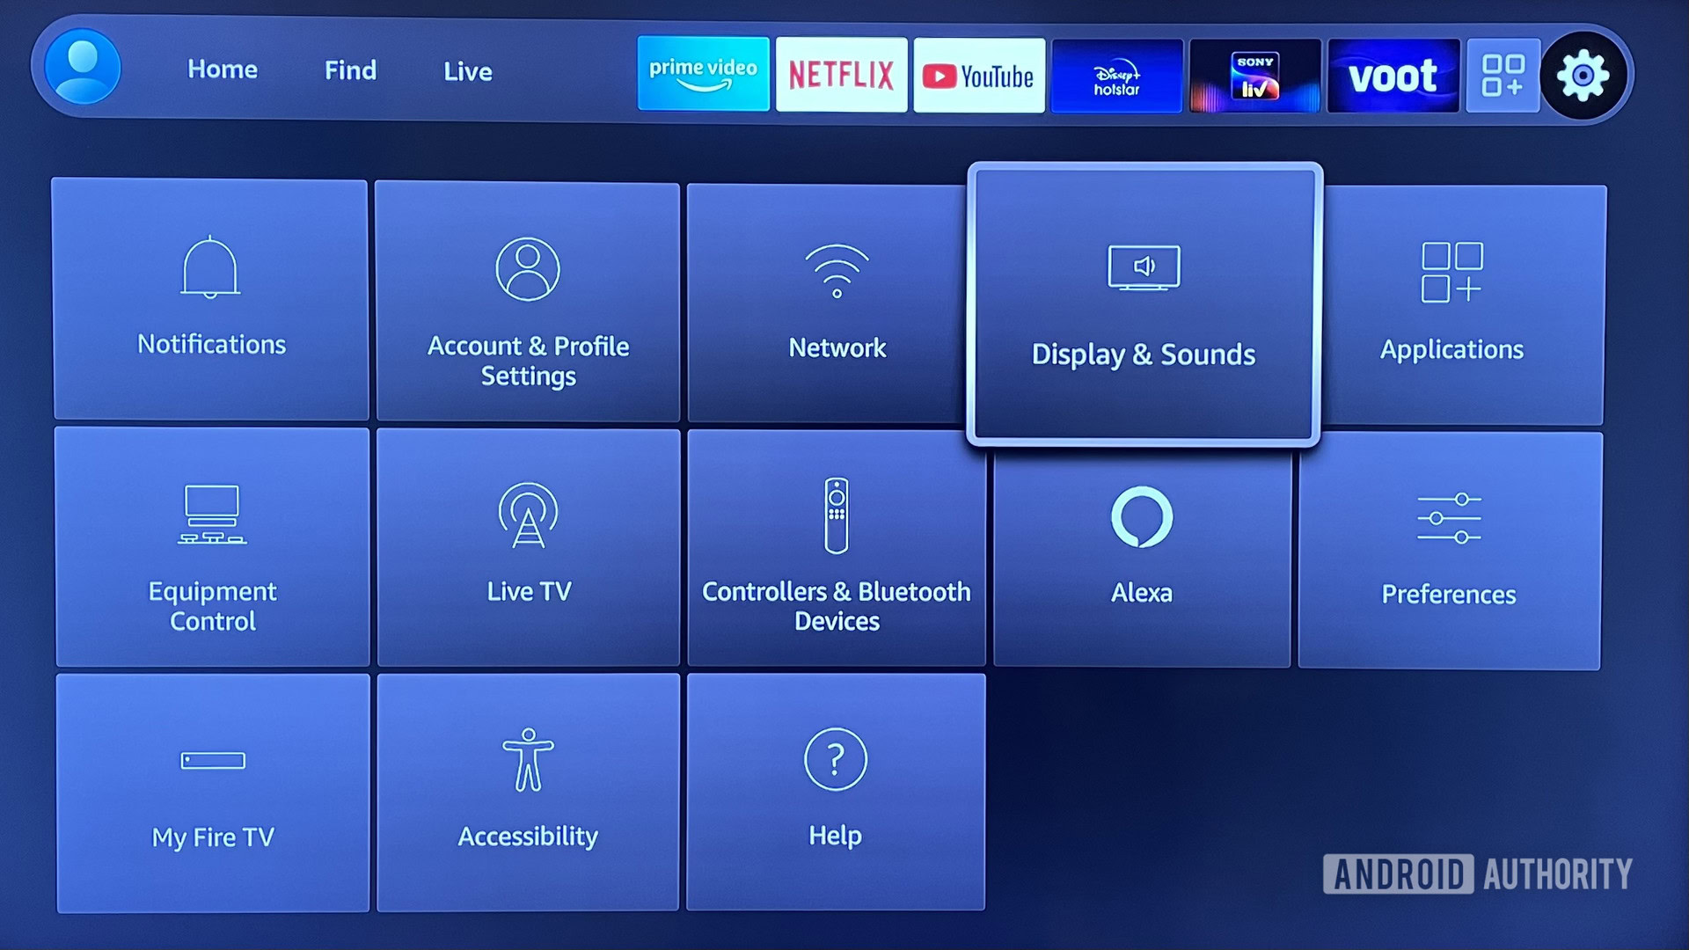Open Netflix app

(x=842, y=72)
